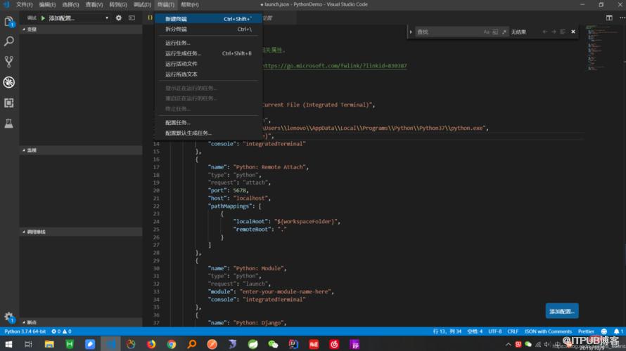The width and height of the screenshot is (626, 351).
Task: Close the find widget
Action: coord(573,32)
